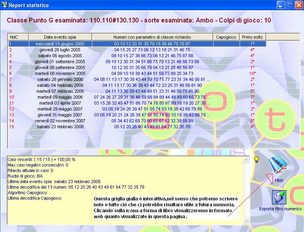Click the Primo esito column header
This screenshot has width=304, height=232.
(x=252, y=37)
